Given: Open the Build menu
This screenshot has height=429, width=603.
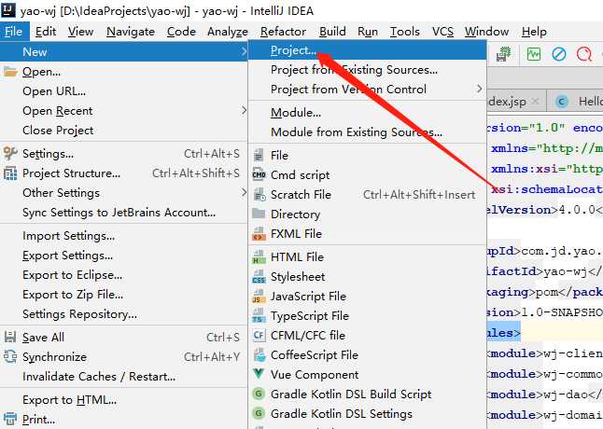Looking at the screenshot, I should pyautogui.click(x=332, y=32).
